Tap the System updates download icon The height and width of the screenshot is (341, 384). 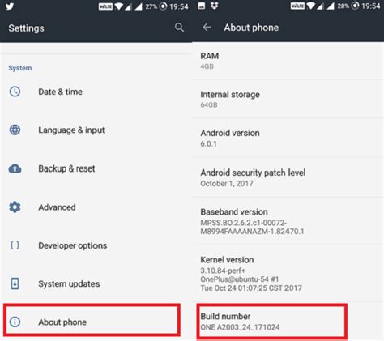[15, 283]
